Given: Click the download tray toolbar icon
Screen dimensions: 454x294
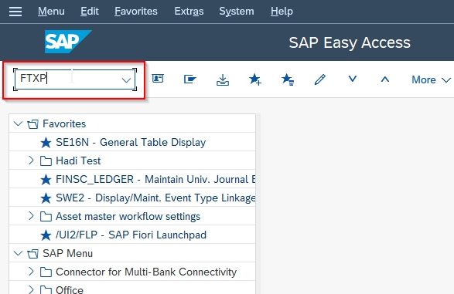Looking at the screenshot, I should [x=223, y=79].
